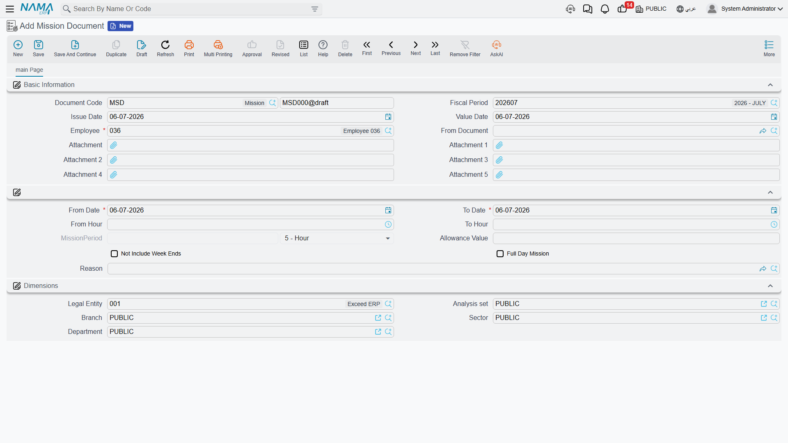Click the Attachment 2 paperclip icon

click(114, 160)
